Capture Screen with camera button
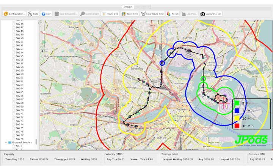 [211, 14]
